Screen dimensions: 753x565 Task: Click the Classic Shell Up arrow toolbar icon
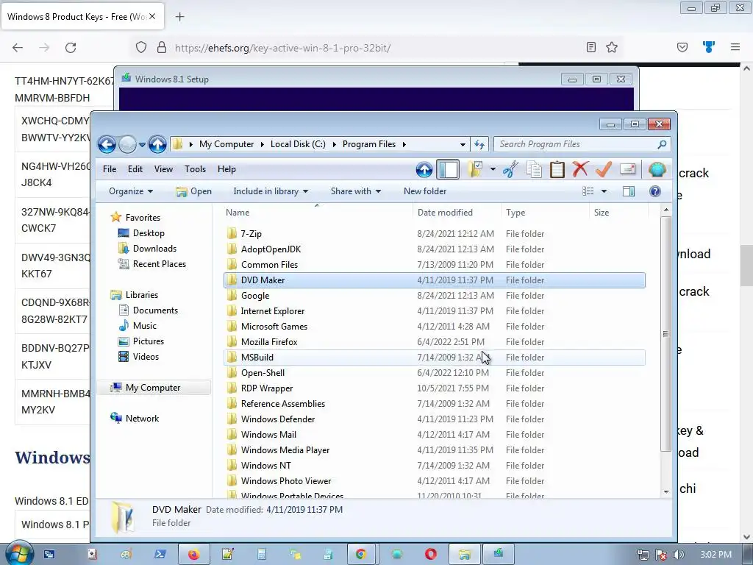click(424, 169)
